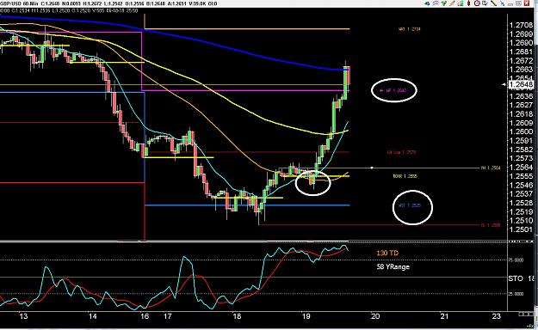Click date 21 on the time axis

444,316
